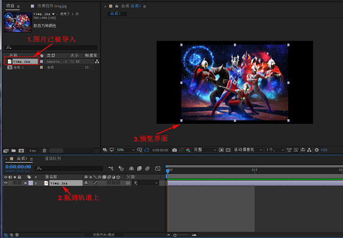343x238 pixels.
Task: Toggle region of interest icon
Action: (221, 150)
